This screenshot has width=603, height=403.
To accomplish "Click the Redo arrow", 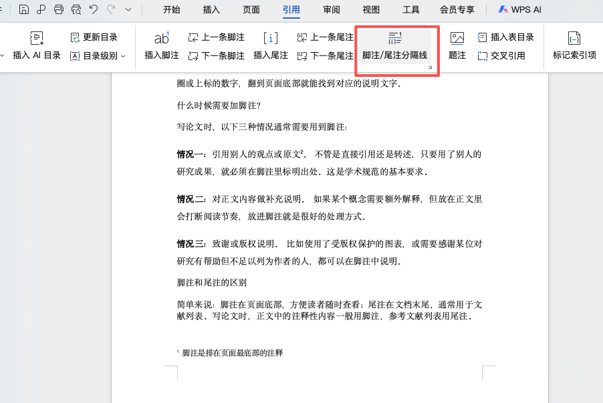I will pyautogui.click(x=111, y=9).
